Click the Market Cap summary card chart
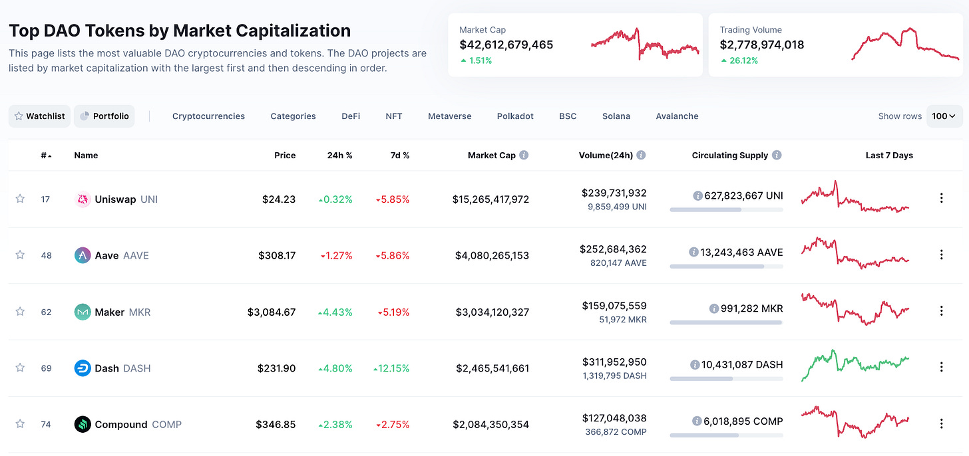This screenshot has height=456, width=969. click(645, 44)
